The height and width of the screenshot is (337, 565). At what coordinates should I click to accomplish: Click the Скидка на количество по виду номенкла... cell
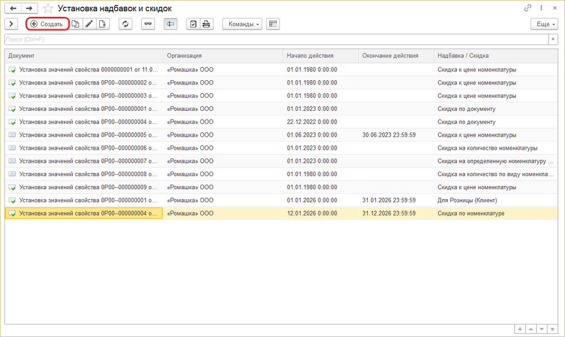496,174
